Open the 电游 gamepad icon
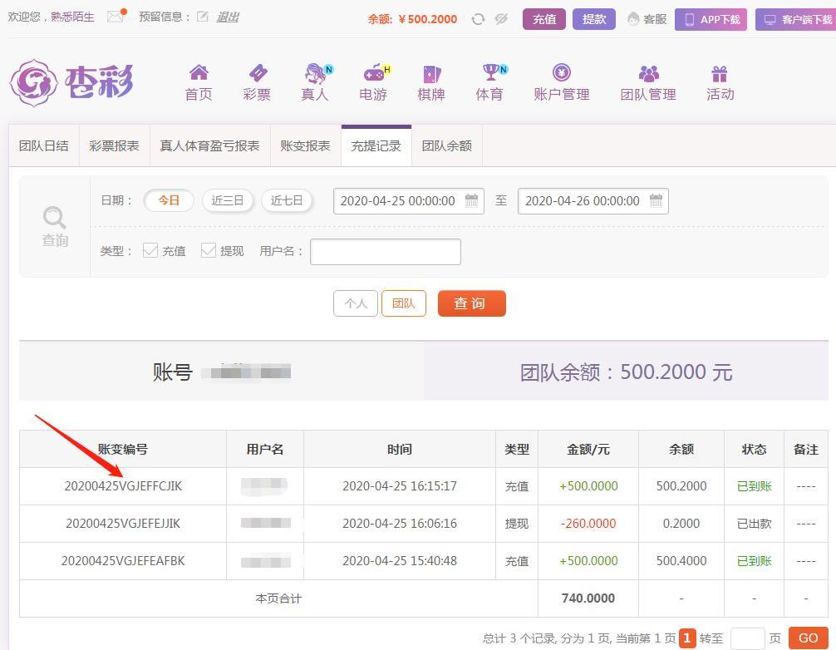Screen dimensions: 836x650 (x=373, y=74)
